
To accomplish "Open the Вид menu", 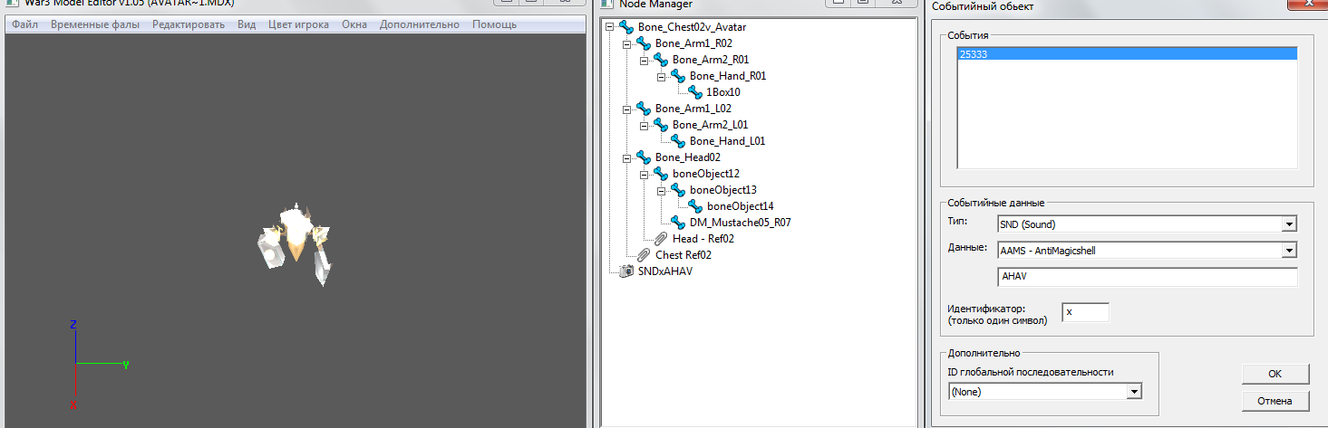I will pyautogui.click(x=247, y=24).
